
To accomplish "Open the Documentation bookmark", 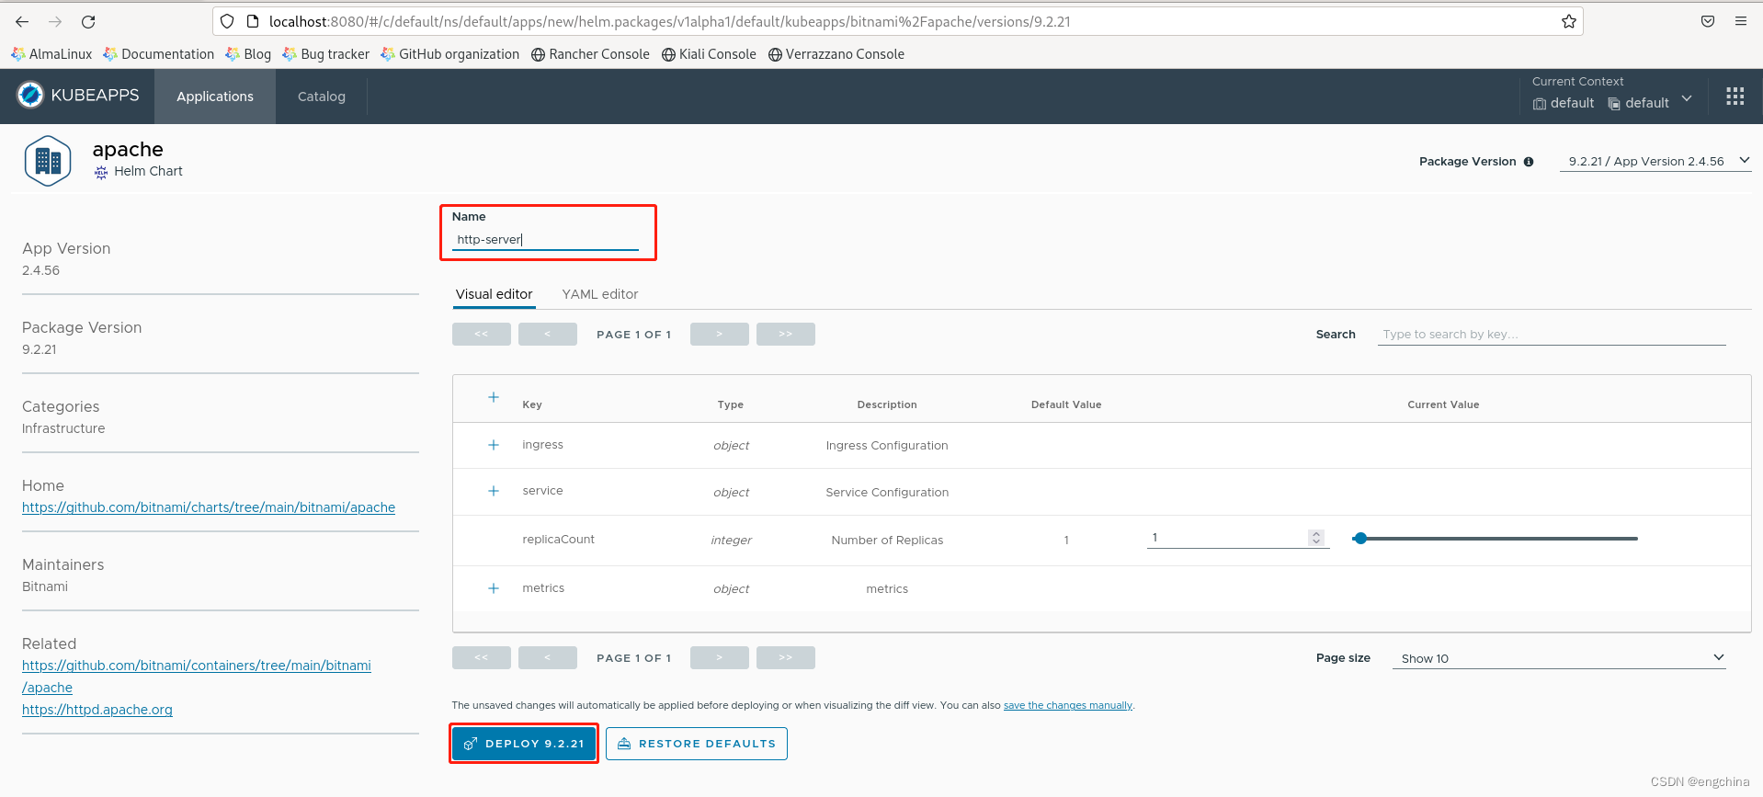I will [x=159, y=54].
